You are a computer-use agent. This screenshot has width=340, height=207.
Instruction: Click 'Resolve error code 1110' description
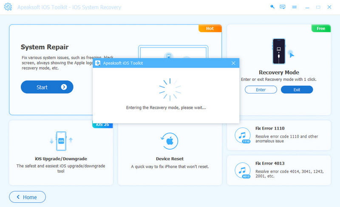point(286,139)
